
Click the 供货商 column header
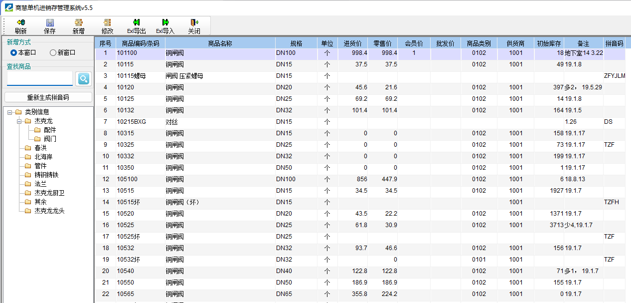pos(516,43)
